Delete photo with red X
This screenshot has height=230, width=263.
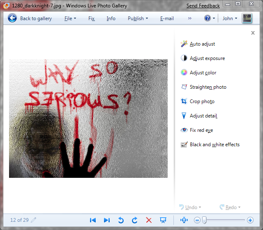(x=149, y=220)
